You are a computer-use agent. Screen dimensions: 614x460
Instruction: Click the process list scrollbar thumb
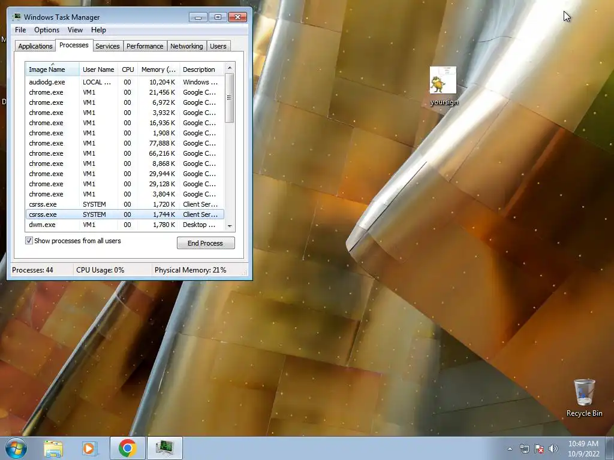point(230,98)
